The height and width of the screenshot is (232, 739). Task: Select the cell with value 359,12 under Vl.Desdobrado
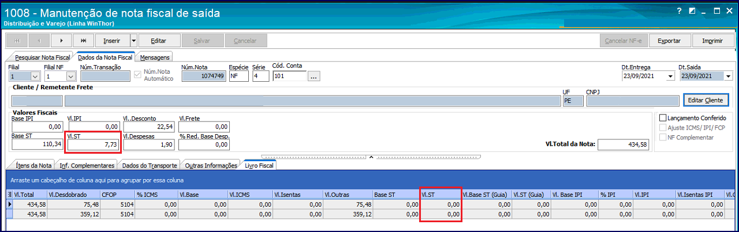(73, 214)
